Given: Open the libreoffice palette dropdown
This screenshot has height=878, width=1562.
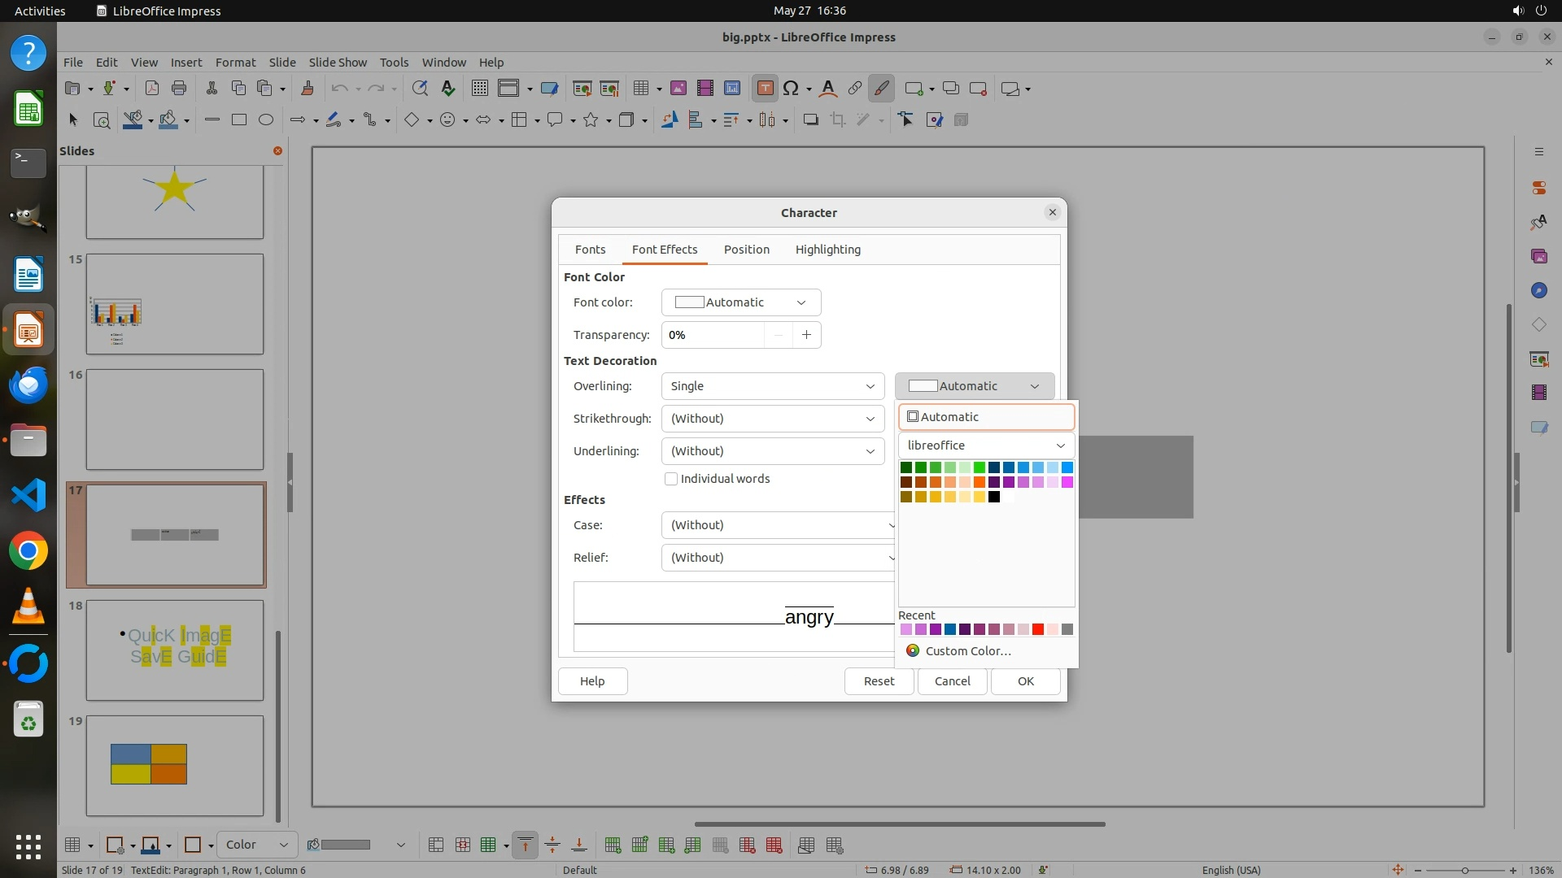Looking at the screenshot, I should pyautogui.click(x=986, y=446).
